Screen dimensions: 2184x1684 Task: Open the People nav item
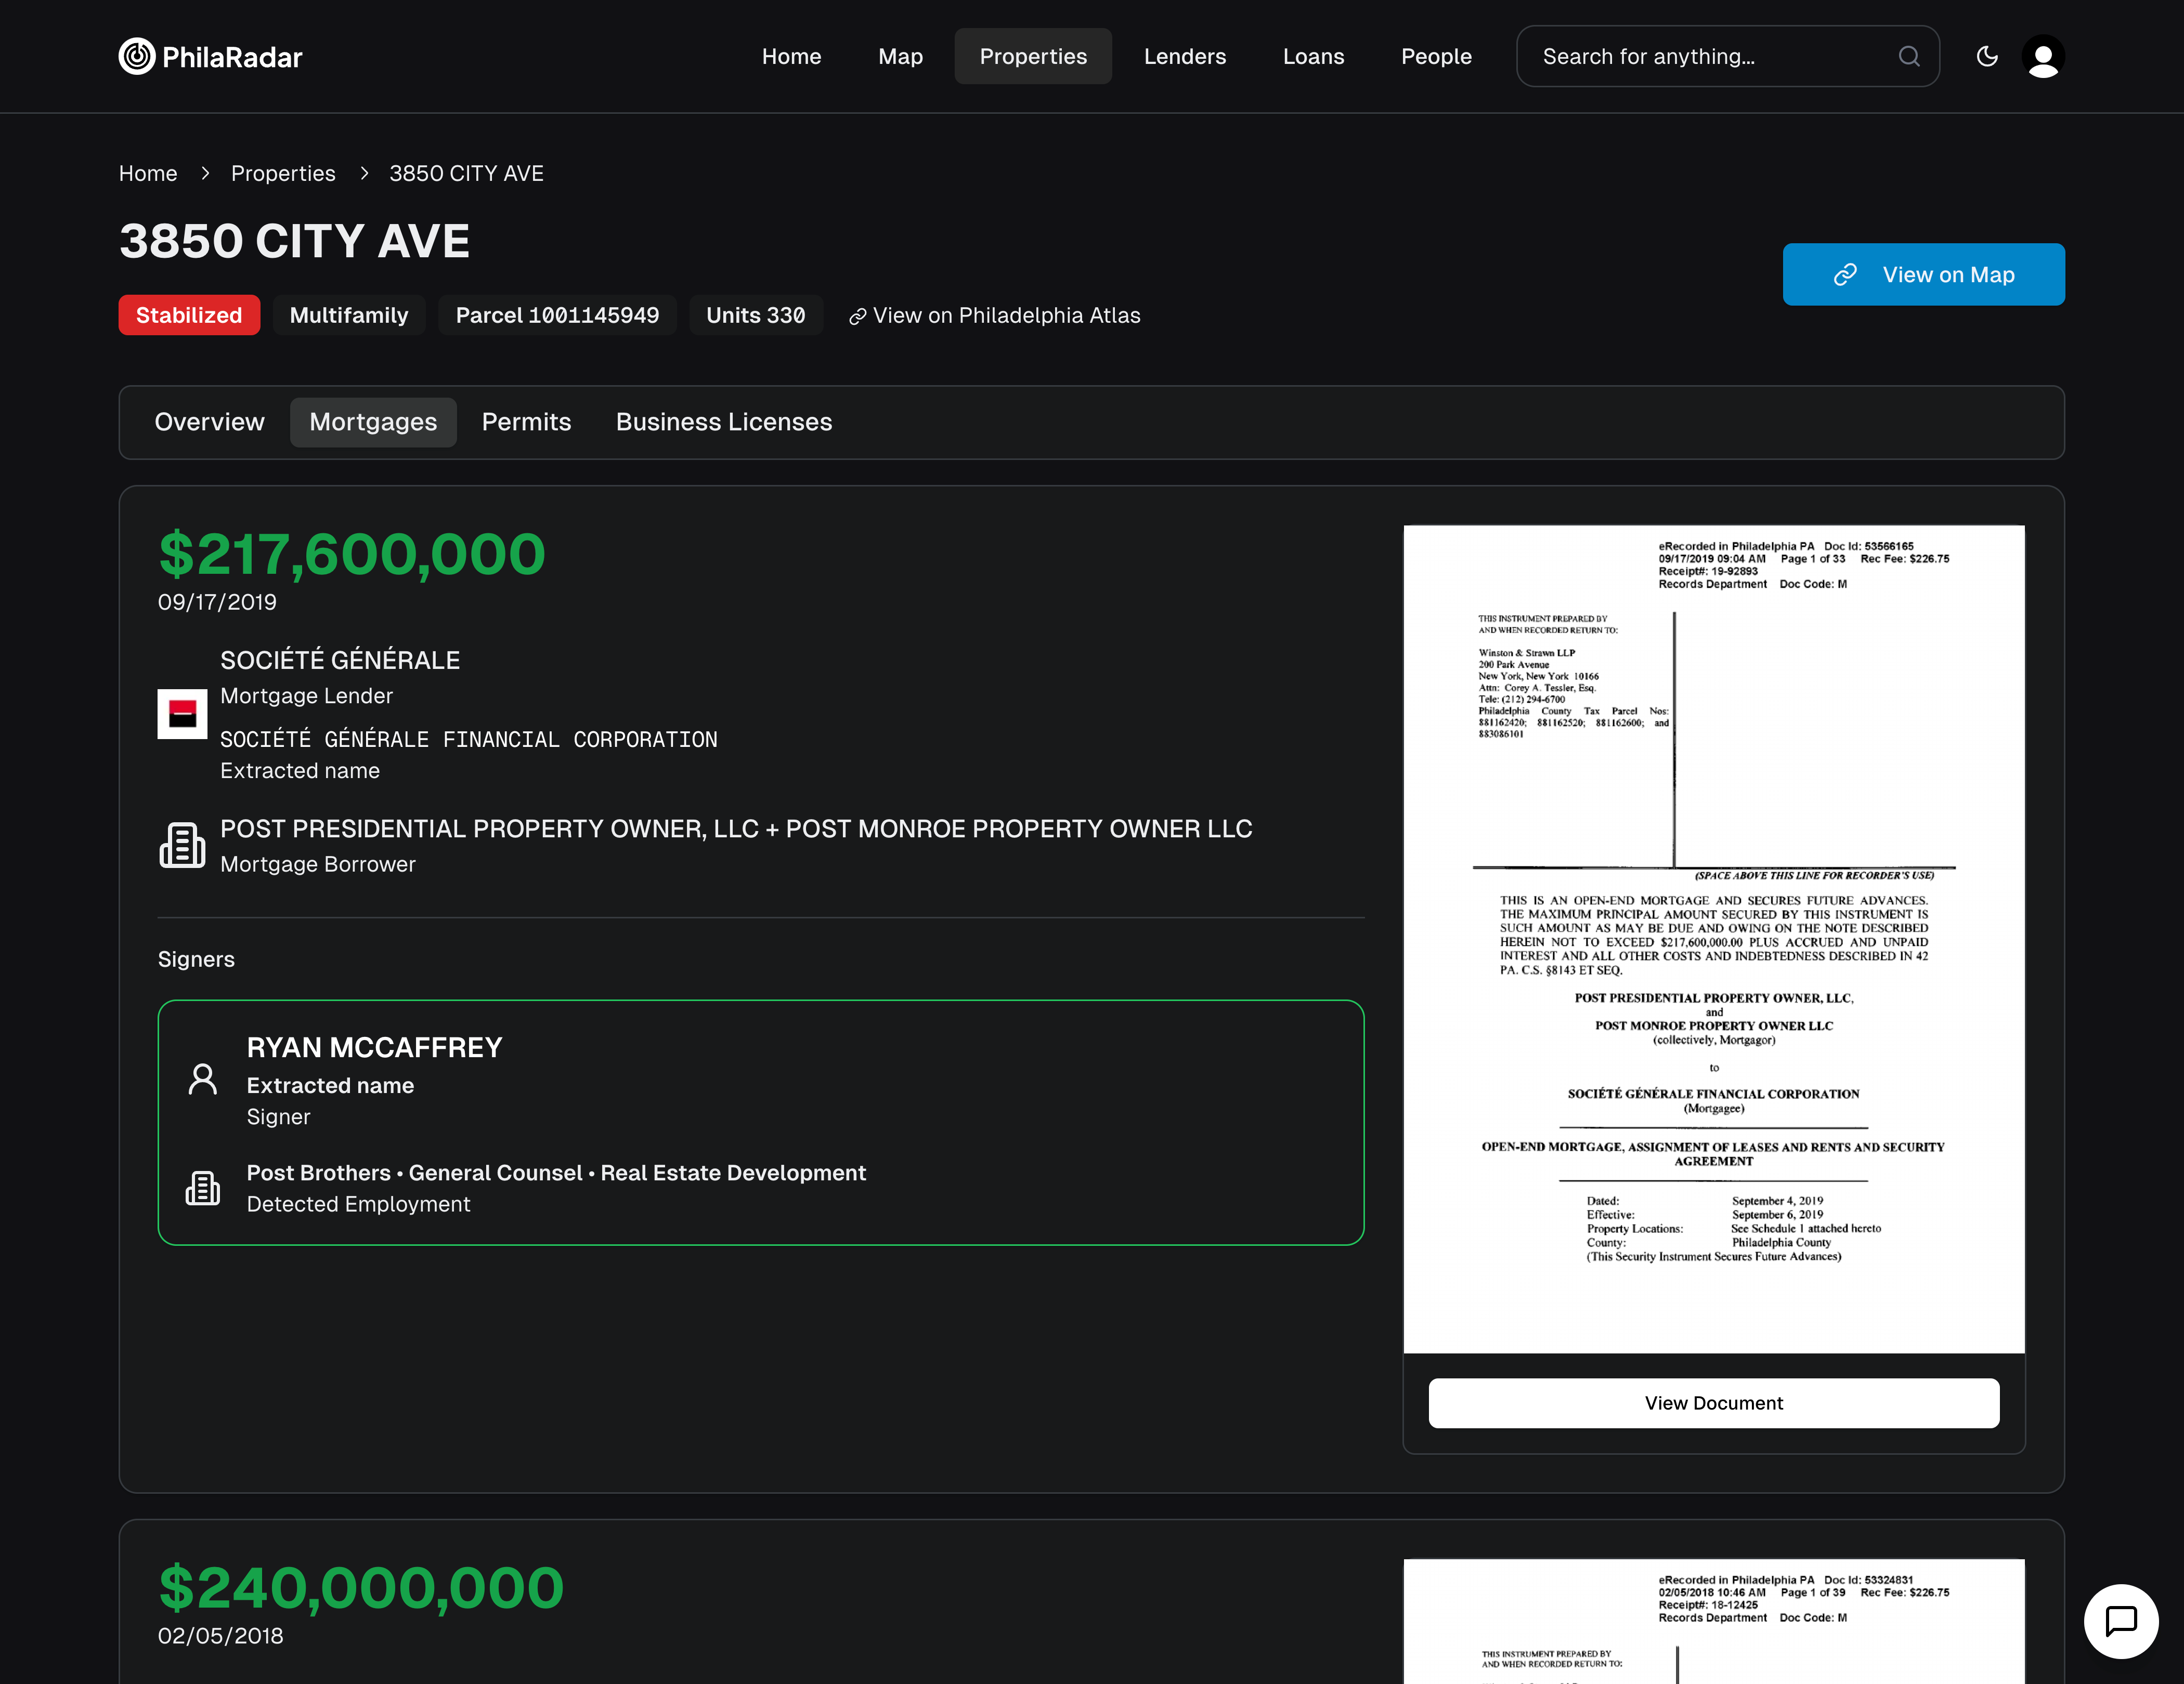click(x=1435, y=56)
